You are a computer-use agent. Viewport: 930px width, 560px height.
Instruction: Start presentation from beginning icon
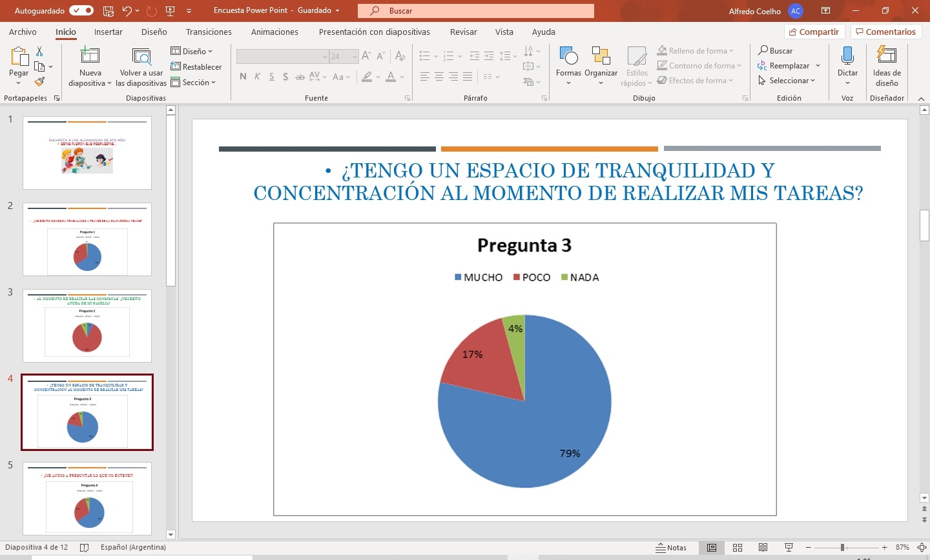click(x=170, y=11)
